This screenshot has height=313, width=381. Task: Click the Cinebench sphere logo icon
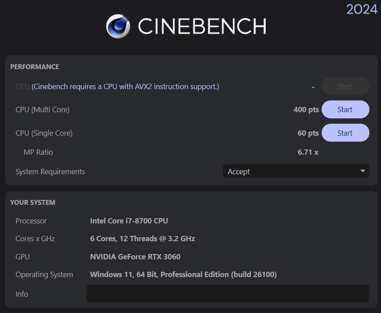point(118,26)
